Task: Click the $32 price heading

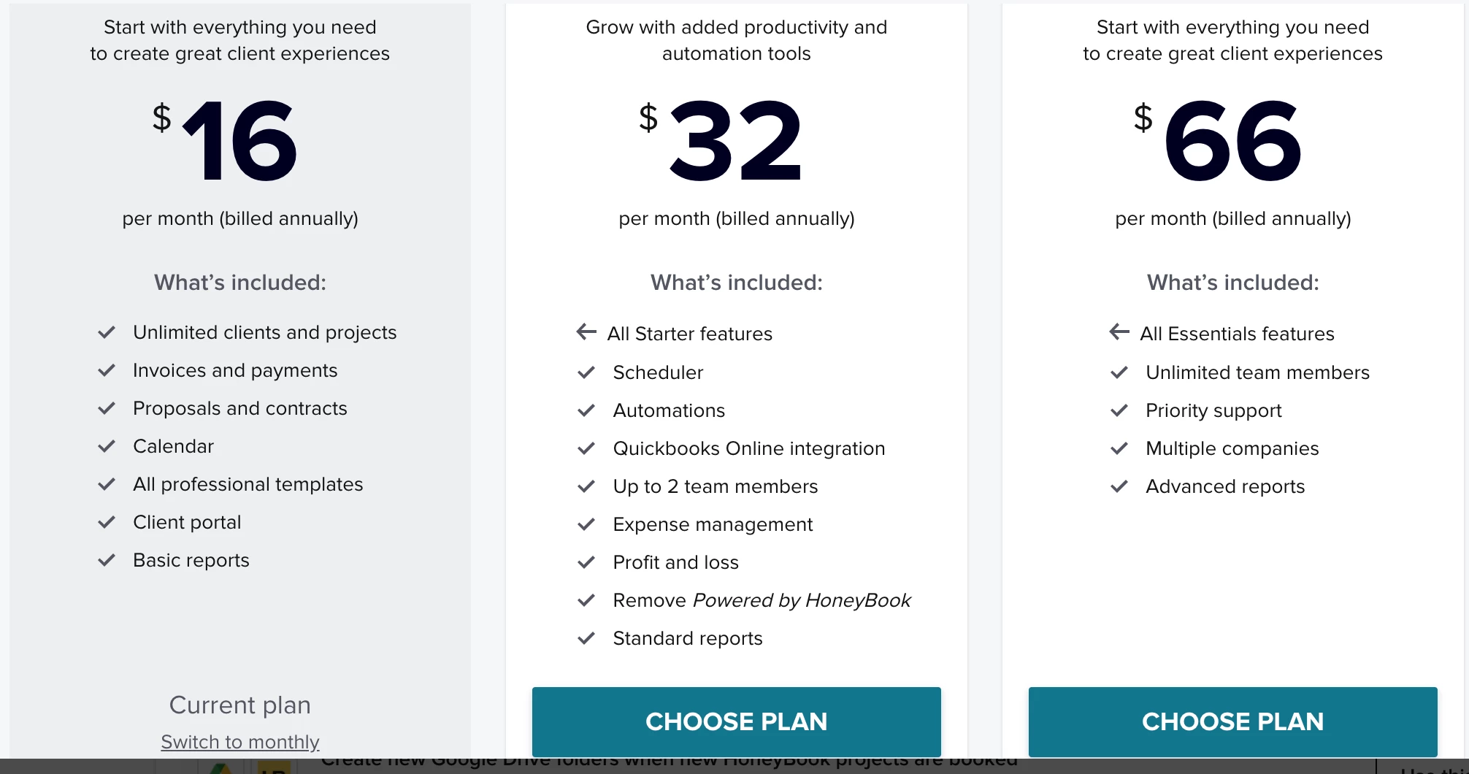Action: pyautogui.click(x=721, y=140)
